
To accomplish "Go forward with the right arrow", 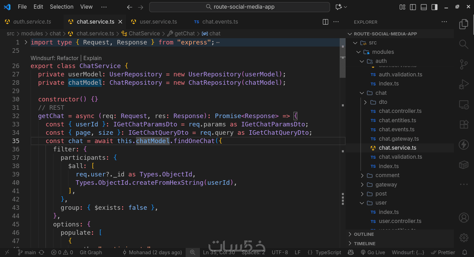I will point(141,7).
